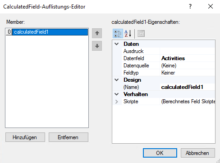Click the member index 0 cell
This screenshot has height=163, width=220.
click(9, 32)
